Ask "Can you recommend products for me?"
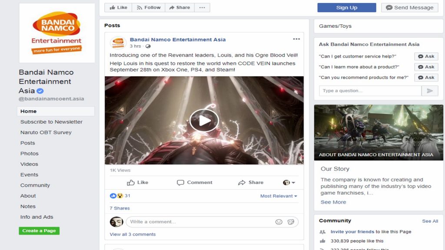445x250 pixels. pyautogui.click(x=426, y=77)
